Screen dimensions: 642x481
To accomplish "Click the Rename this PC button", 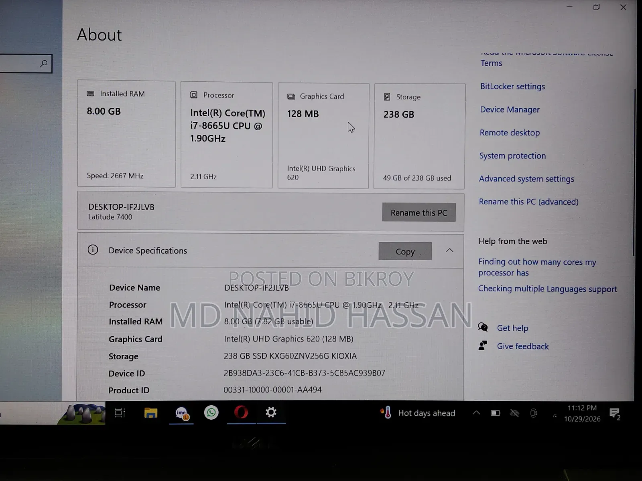I will tap(419, 212).
